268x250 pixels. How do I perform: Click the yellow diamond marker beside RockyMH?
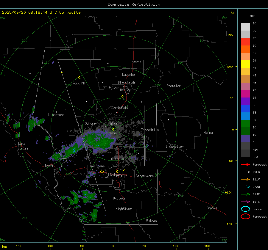pyautogui.click(x=80, y=78)
